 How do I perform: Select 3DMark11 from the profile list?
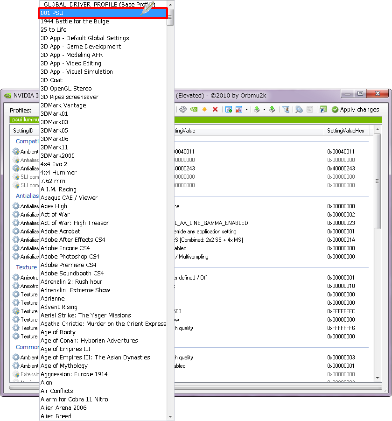tap(103, 147)
